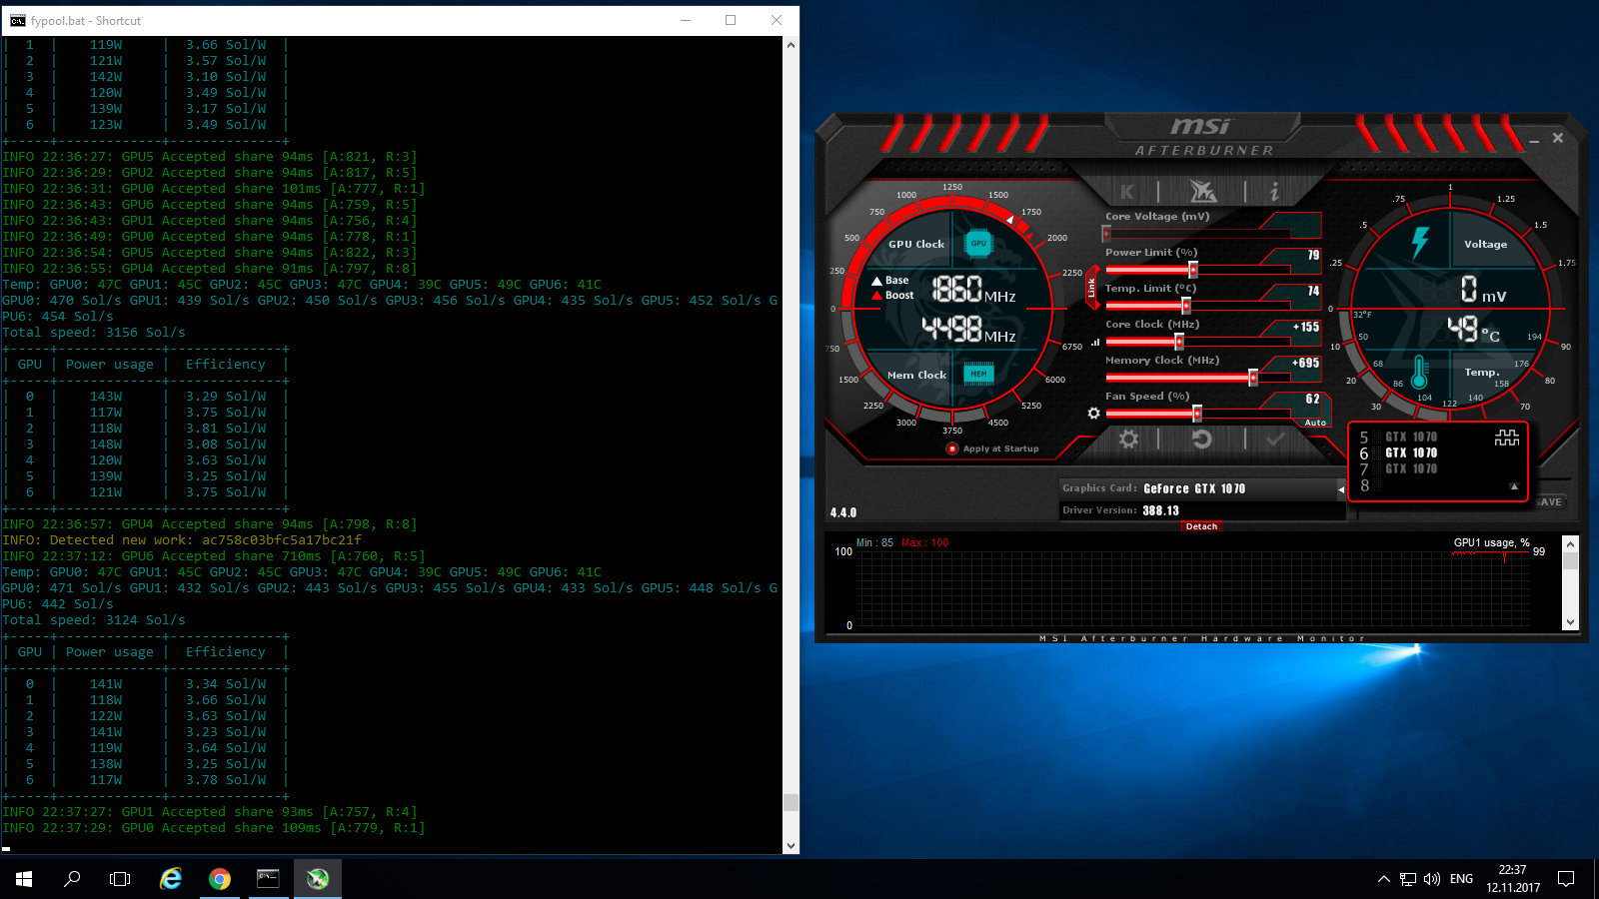Select GPU 5 GTX 1070 in list
Viewport: 1599px width, 899px height.
pyautogui.click(x=1410, y=438)
